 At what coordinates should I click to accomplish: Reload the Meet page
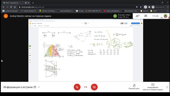click(x=11, y=7)
